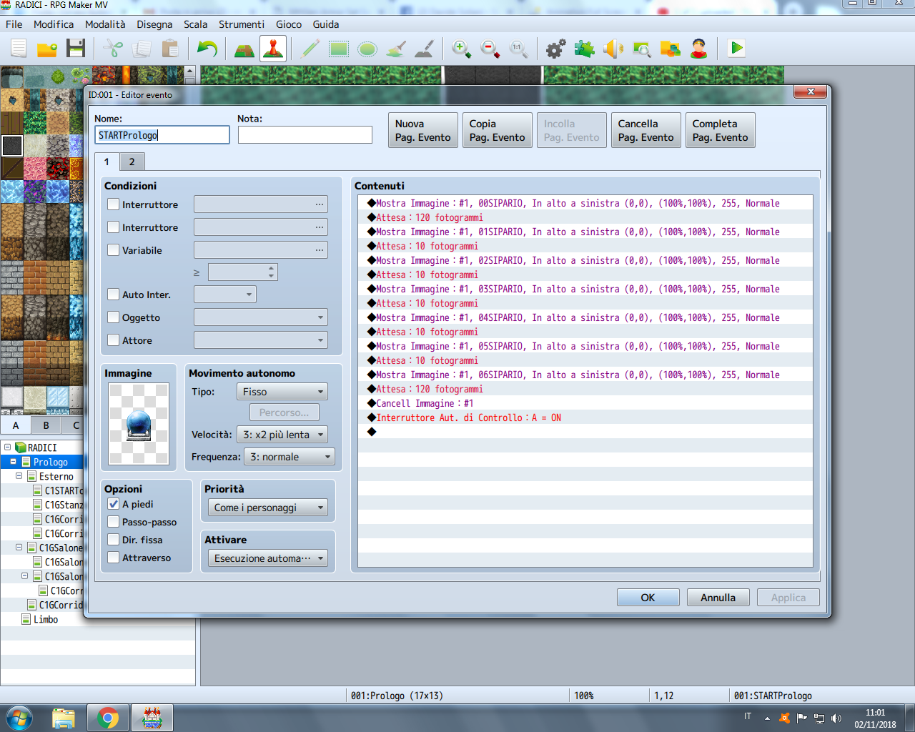Tick the Attore condition checkbox

click(x=113, y=340)
